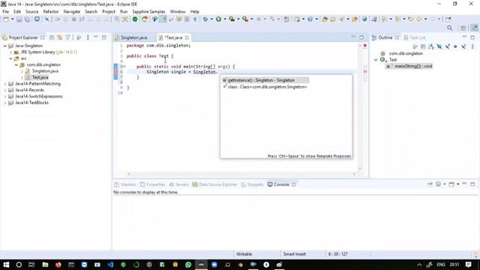This screenshot has height=270, width=480.
Task: Switch to the Task List tab
Action: 415,37
